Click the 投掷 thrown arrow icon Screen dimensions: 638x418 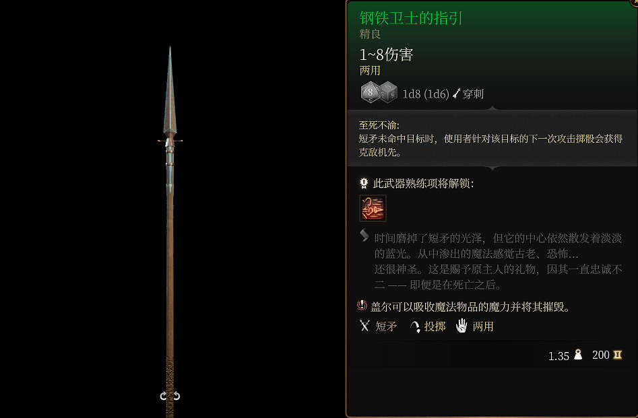pyautogui.click(x=414, y=326)
